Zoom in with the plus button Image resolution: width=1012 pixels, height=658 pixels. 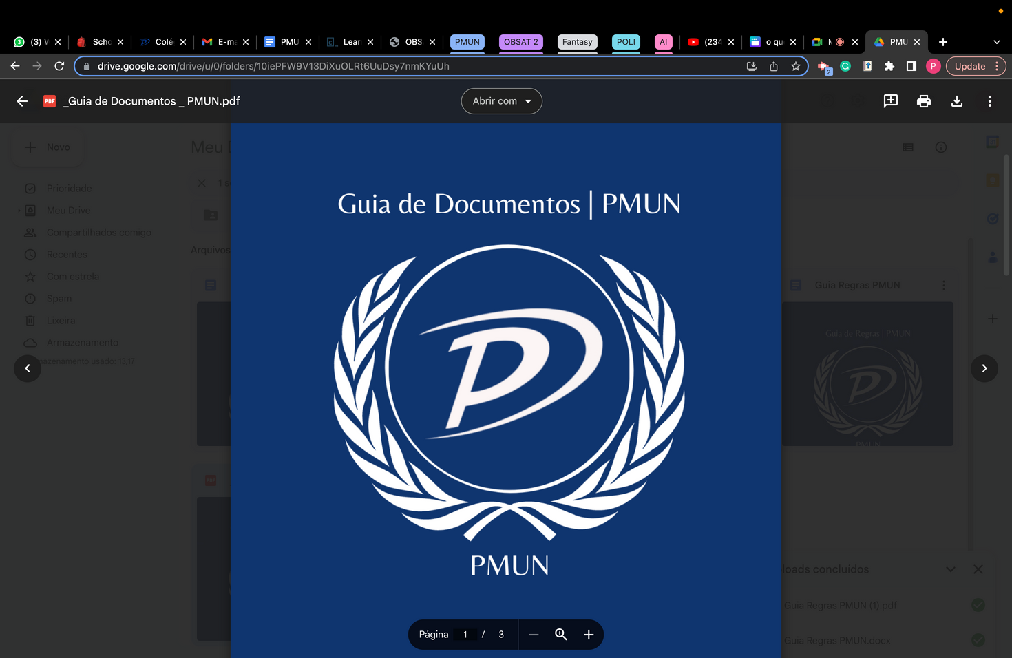pos(589,635)
